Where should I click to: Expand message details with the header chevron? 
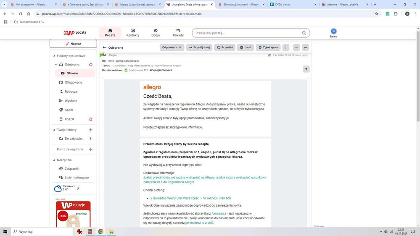(x=306, y=69)
